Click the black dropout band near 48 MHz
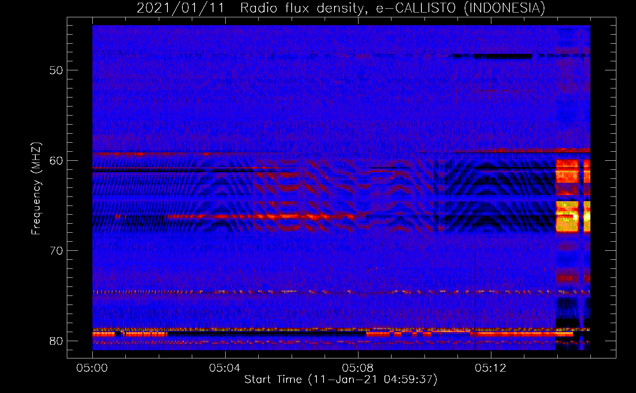The width and height of the screenshot is (636, 393). [x=503, y=57]
